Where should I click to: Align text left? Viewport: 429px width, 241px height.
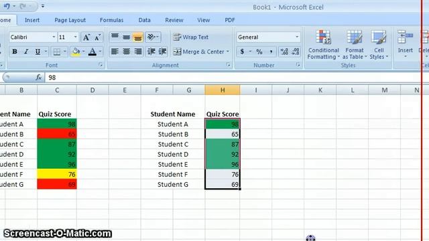[115, 52]
